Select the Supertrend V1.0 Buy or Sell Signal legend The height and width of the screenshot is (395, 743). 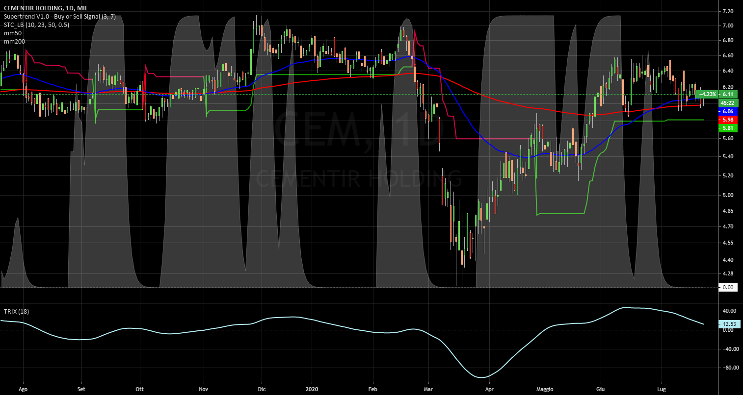point(60,16)
